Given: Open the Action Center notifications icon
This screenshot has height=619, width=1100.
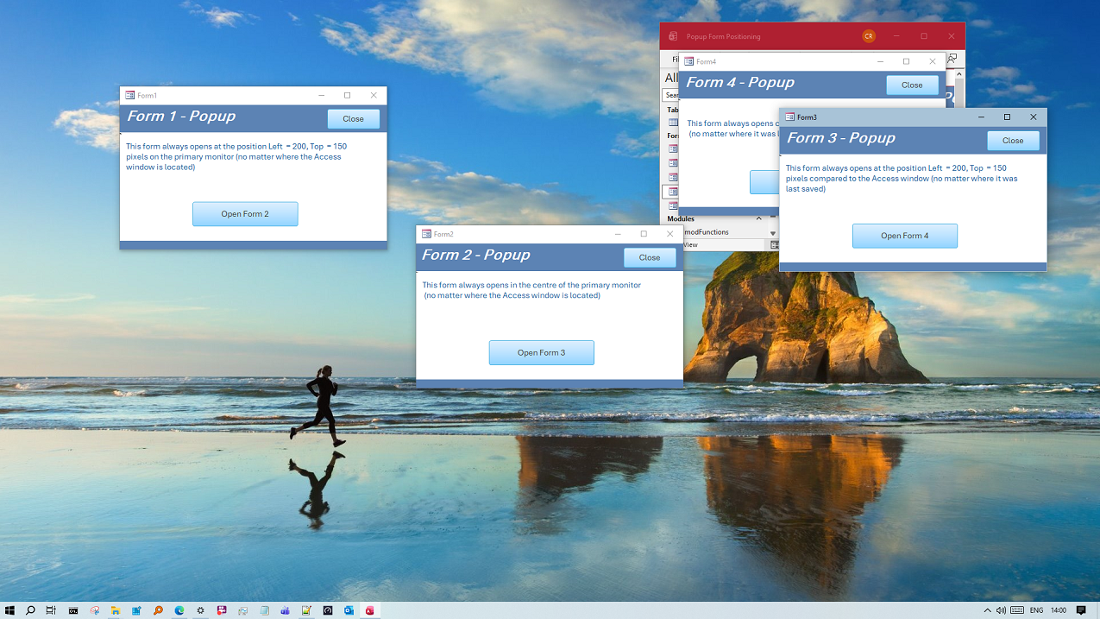Looking at the screenshot, I should [x=1081, y=610].
